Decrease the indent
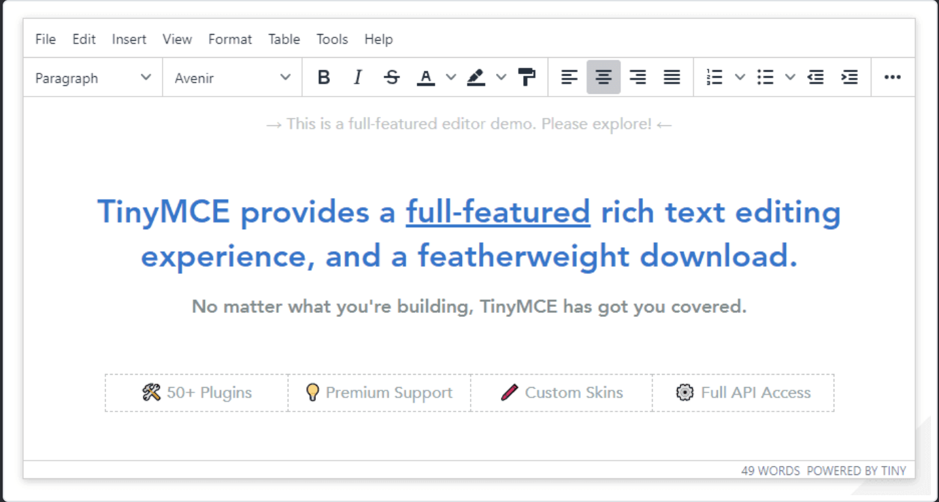The image size is (939, 502). pos(816,78)
